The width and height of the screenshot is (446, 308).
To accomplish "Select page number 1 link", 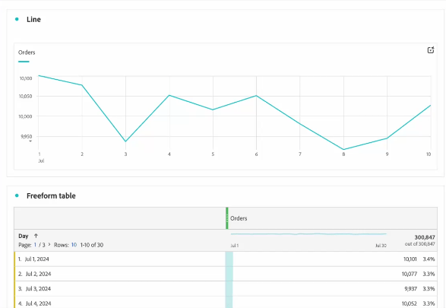I will coord(35,245).
